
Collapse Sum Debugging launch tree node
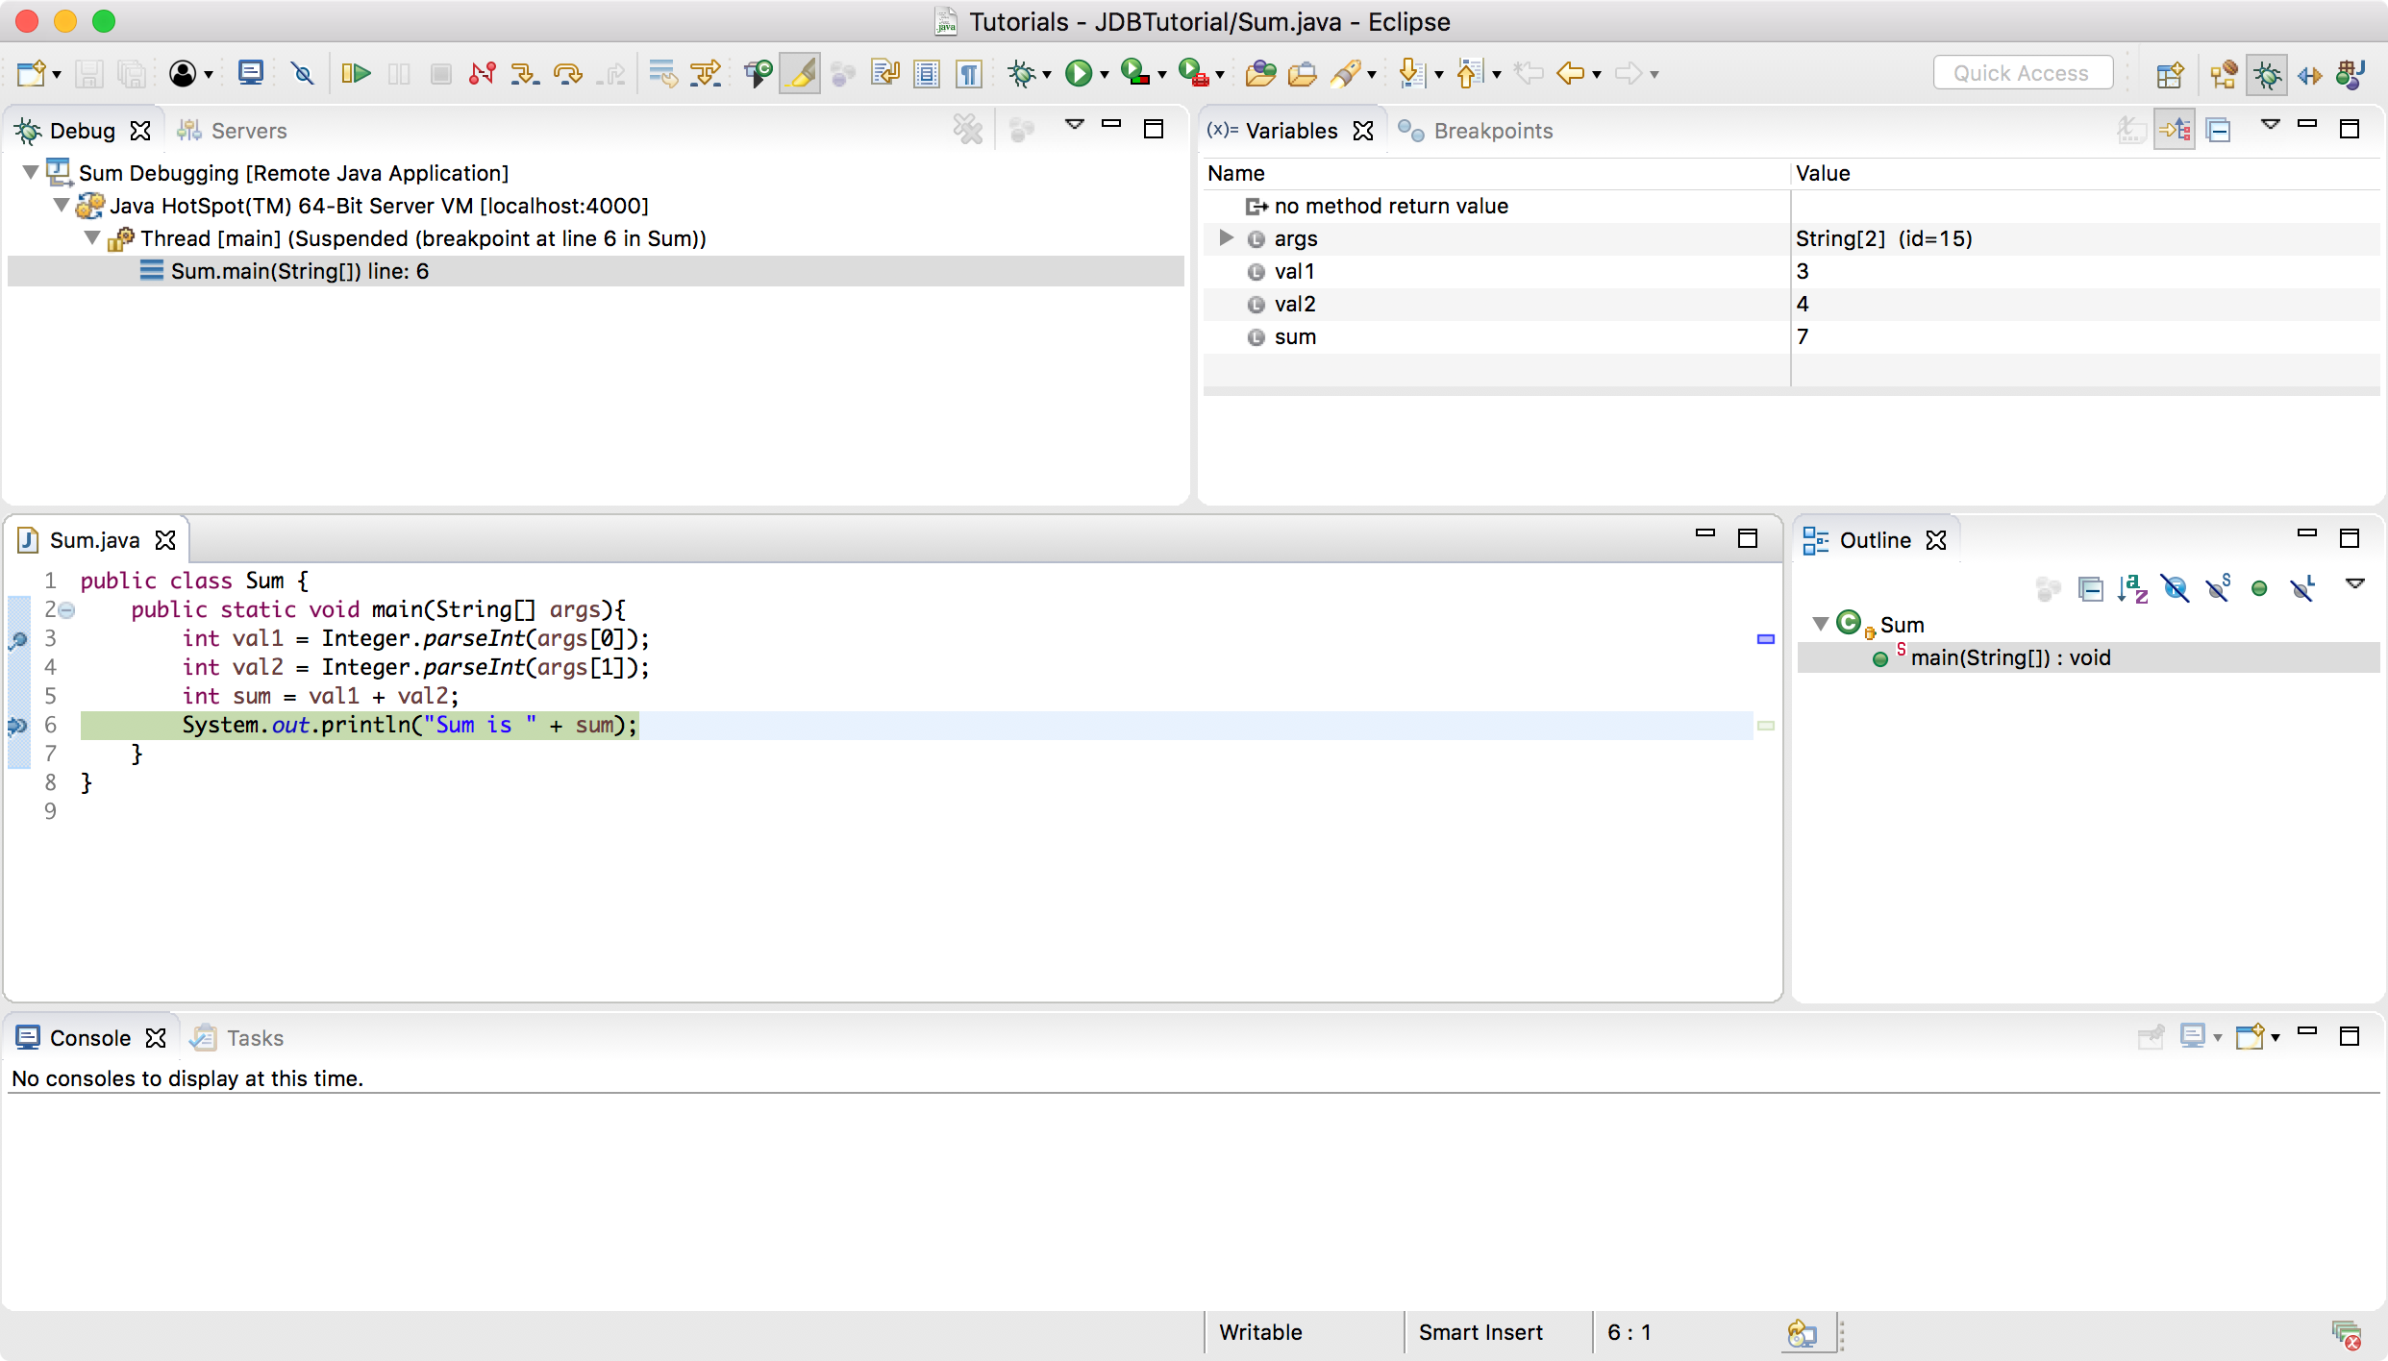pyautogui.click(x=31, y=173)
